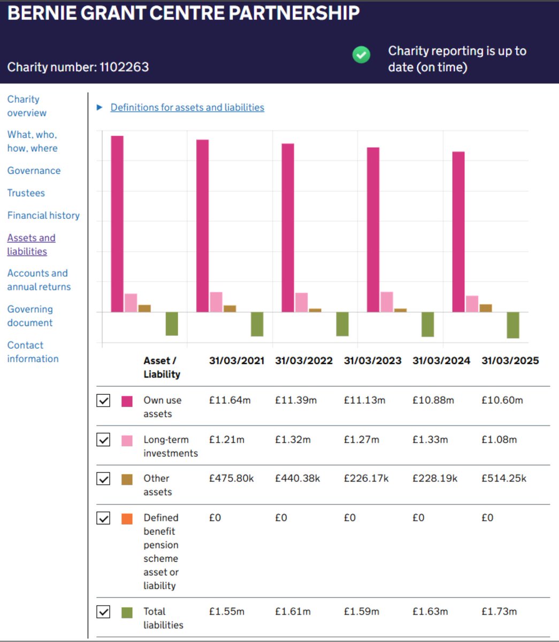Click the 2025 other assets brown bar
This screenshot has width=559, height=642.
point(486,308)
